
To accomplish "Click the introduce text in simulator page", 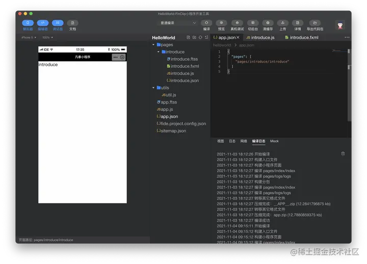I will click(x=48, y=65).
